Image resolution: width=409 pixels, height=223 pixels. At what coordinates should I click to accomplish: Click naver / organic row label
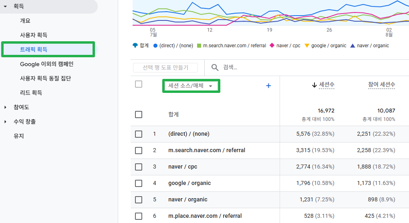(188, 199)
